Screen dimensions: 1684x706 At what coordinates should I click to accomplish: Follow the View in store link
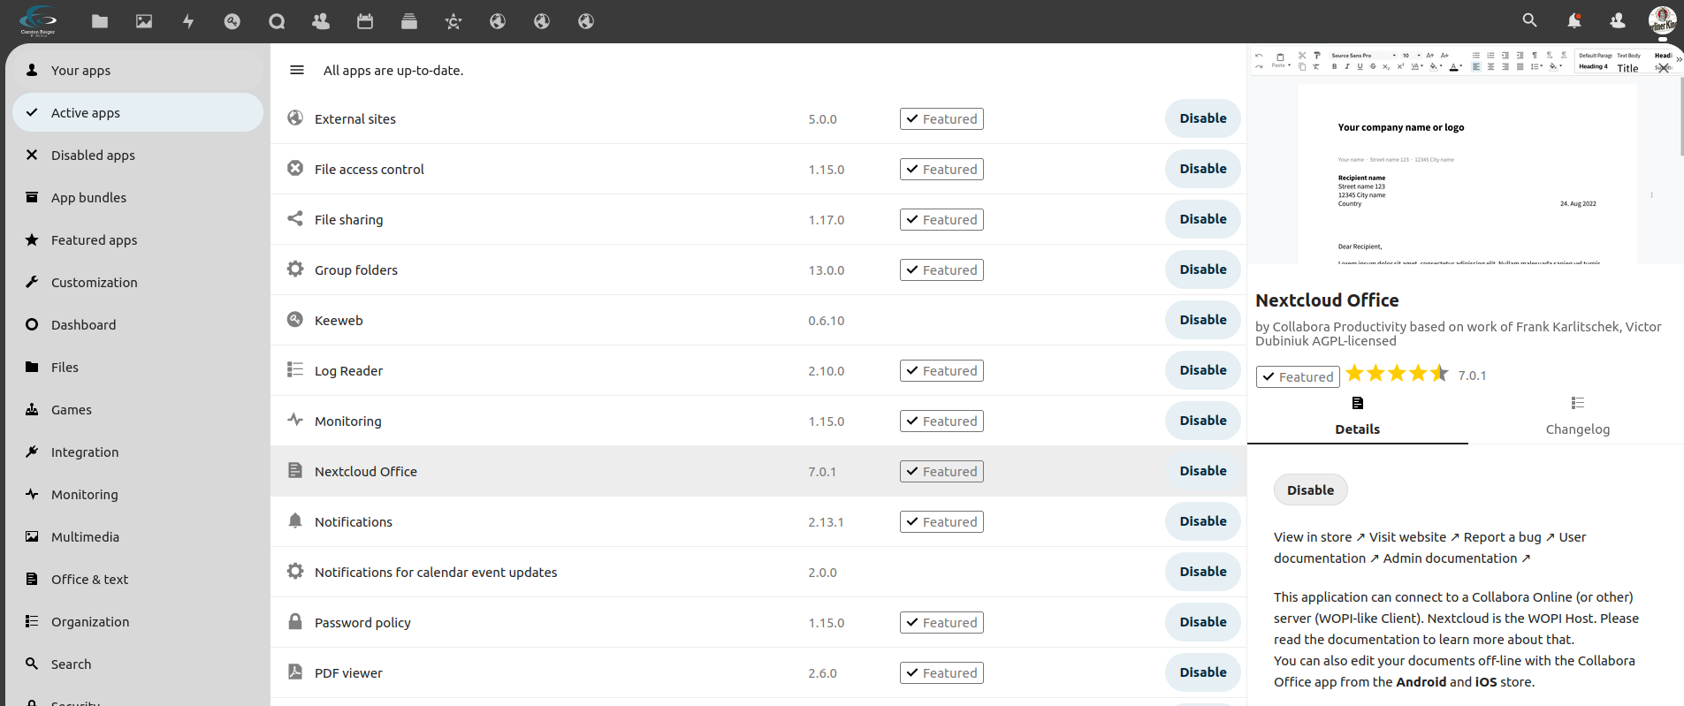coord(1319,537)
